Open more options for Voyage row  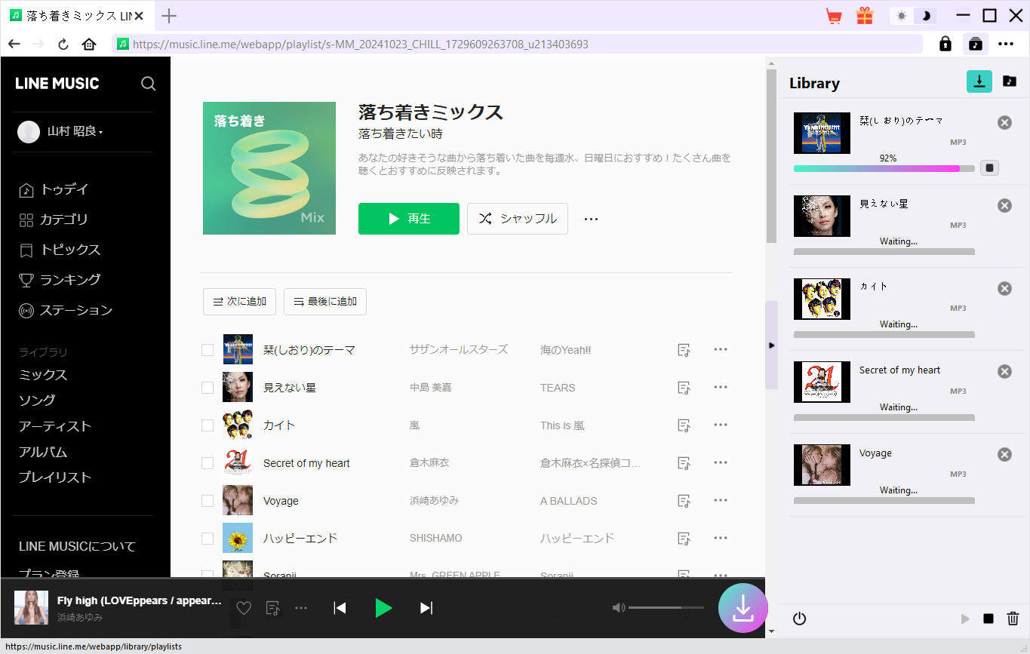pyautogui.click(x=721, y=500)
